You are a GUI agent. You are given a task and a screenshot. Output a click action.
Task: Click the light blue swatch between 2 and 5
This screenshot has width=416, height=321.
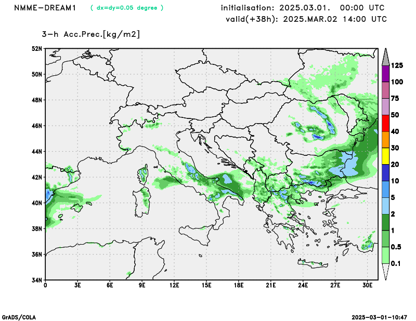(x=385, y=206)
